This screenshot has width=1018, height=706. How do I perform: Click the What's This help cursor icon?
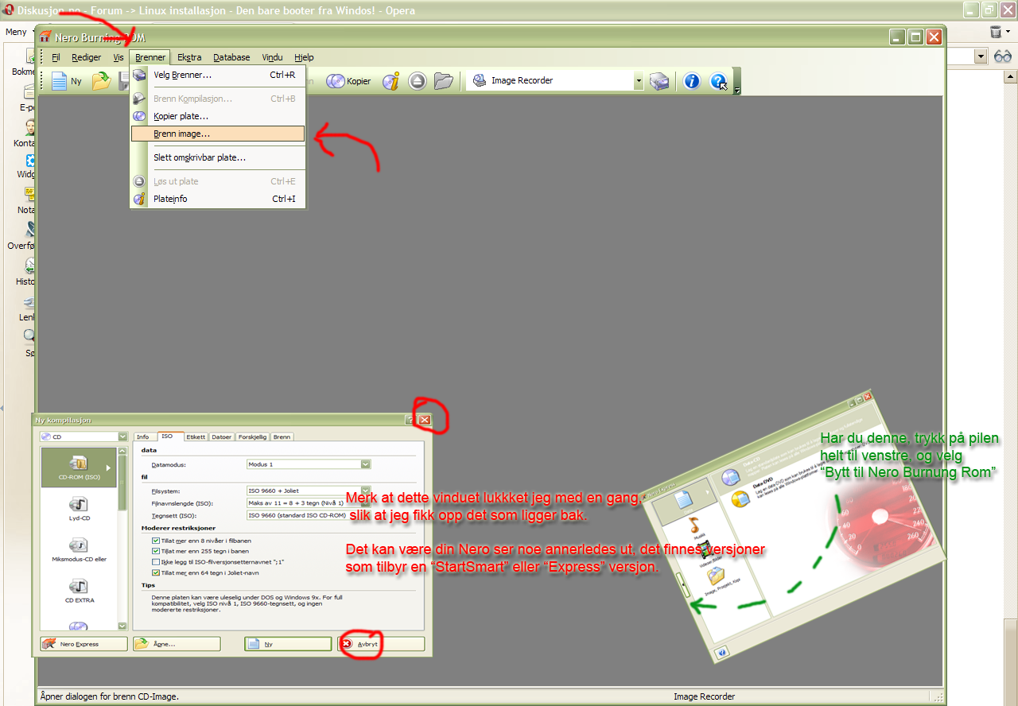[x=718, y=81]
